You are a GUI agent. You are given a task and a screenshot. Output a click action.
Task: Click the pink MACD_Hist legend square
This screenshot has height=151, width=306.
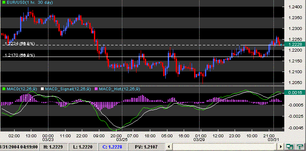96,89
